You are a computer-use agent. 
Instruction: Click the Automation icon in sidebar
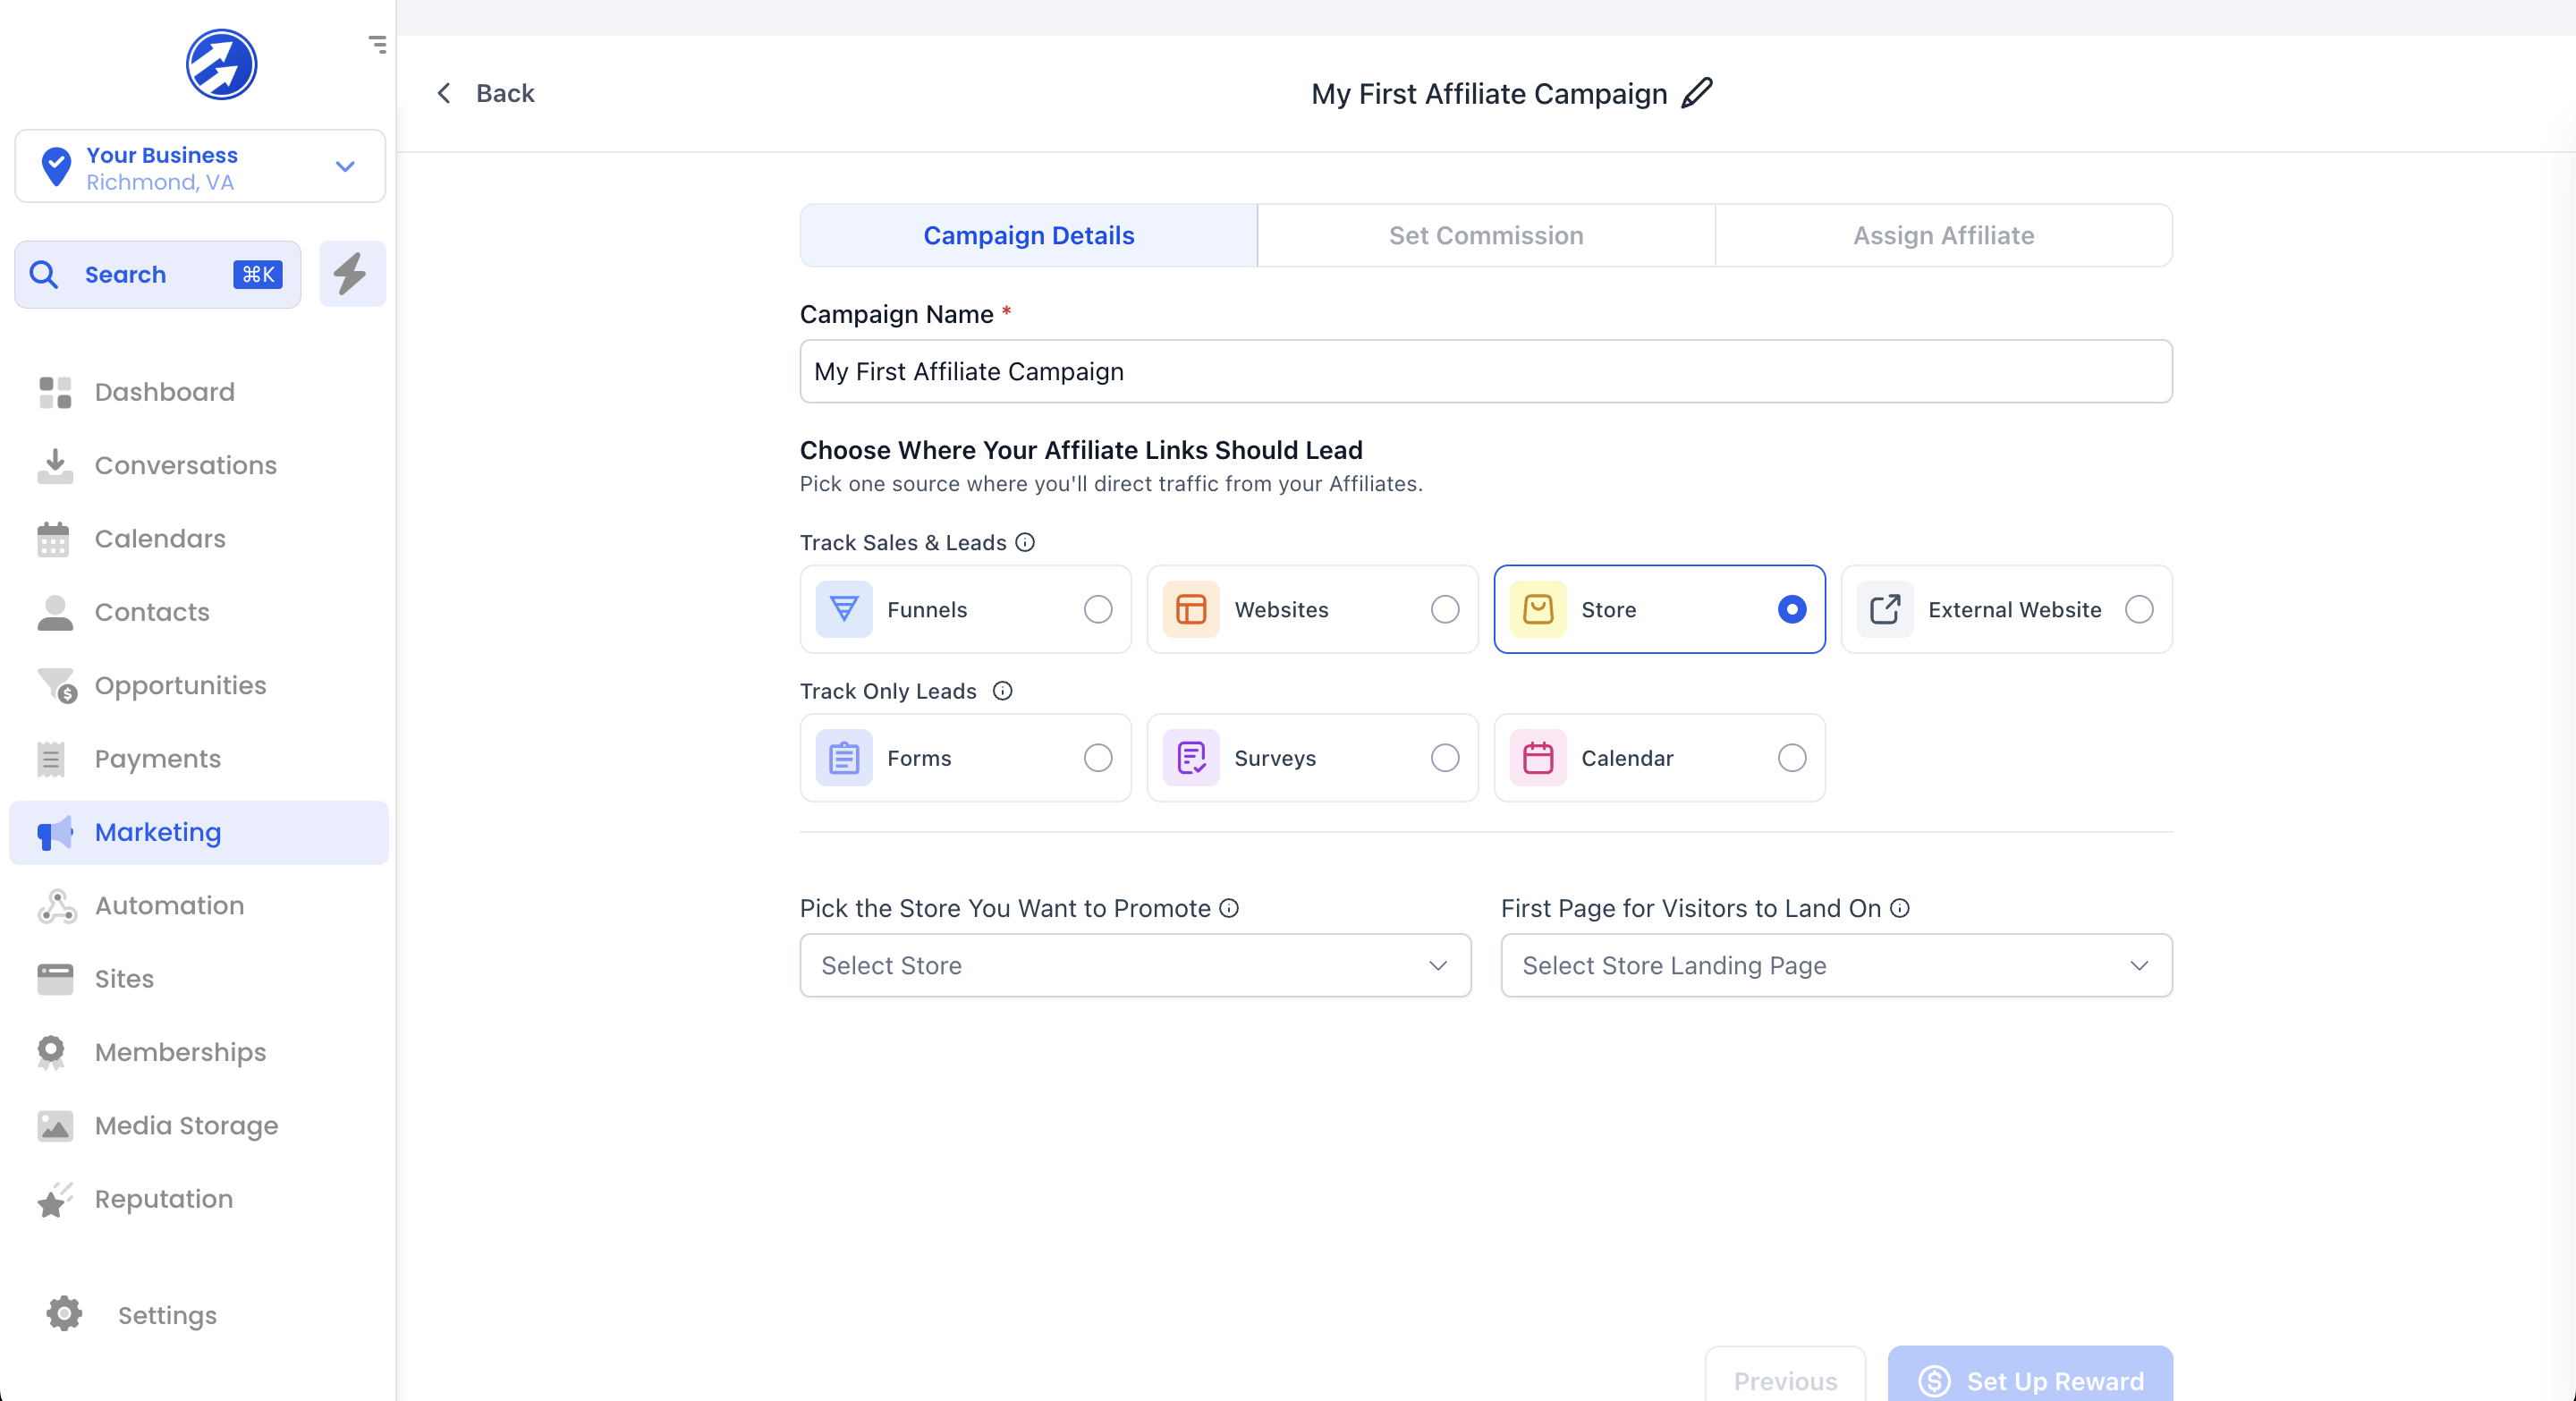tap(56, 905)
